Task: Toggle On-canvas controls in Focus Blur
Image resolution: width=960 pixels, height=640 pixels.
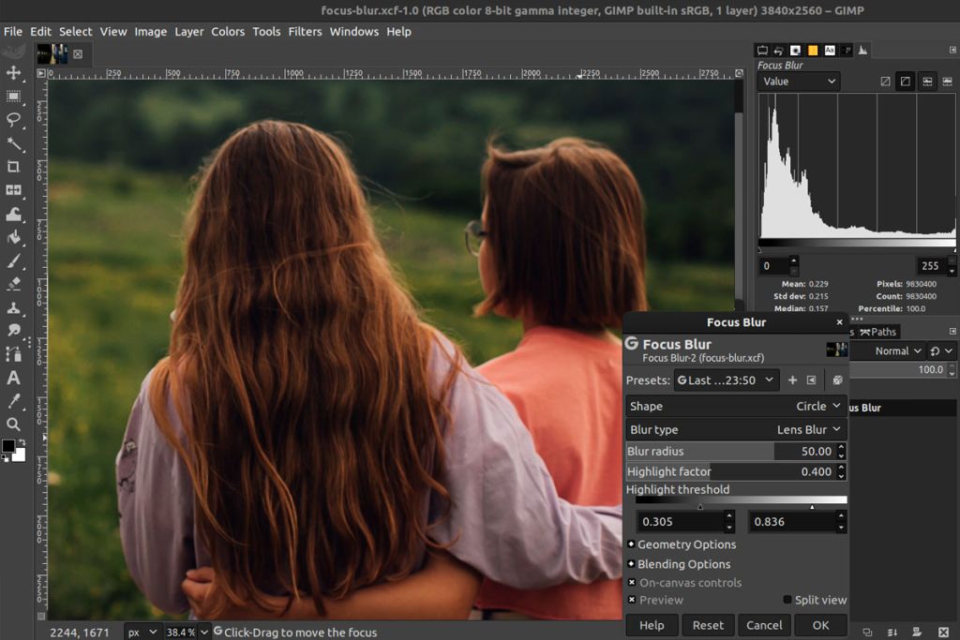Action: 634,582
